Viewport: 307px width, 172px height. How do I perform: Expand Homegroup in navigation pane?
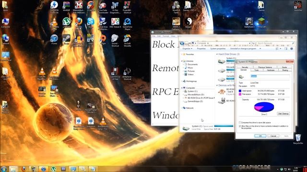(x=182, y=81)
